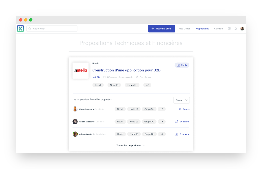Expand the +7 tags in offer header
The width and height of the screenshot is (262, 169).
(x=147, y=85)
